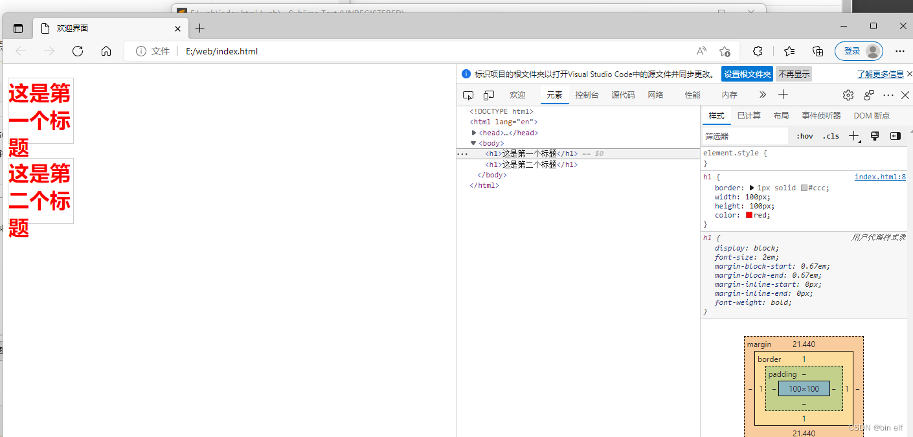Toggle device emulation mode

[x=488, y=95]
